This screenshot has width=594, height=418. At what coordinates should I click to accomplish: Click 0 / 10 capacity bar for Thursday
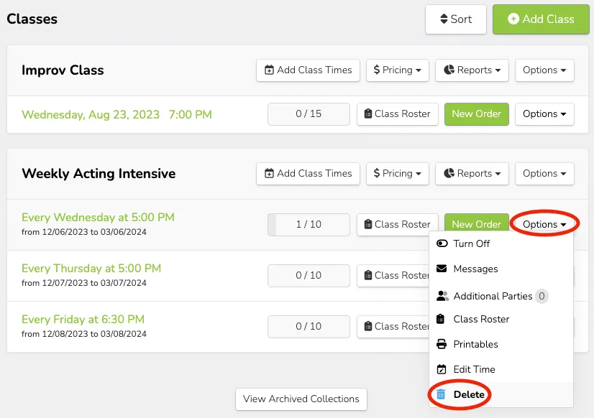point(309,276)
